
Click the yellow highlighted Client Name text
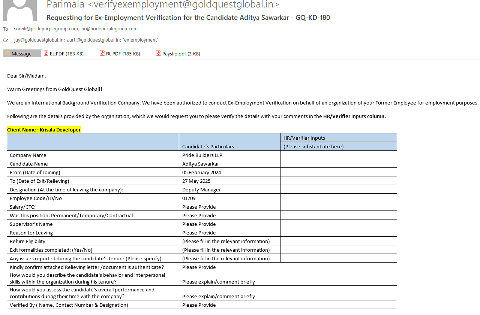(x=44, y=130)
